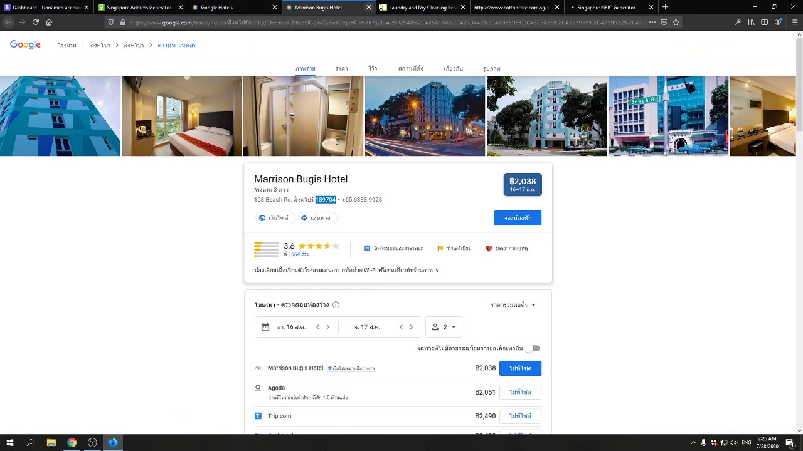This screenshot has width=803, height=451.
Task: Open the Firefox Library icon
Action: coord(751,22)
